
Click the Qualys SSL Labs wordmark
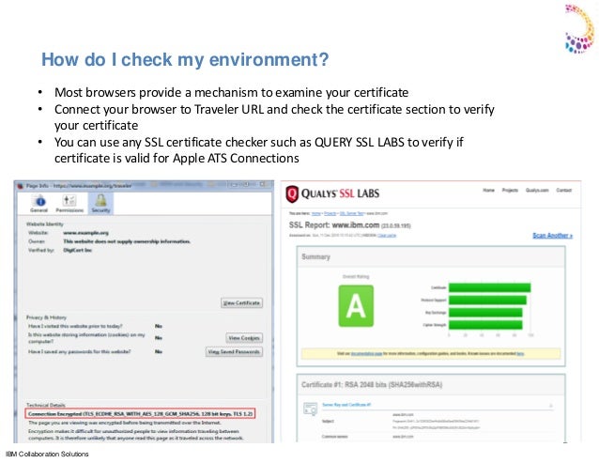click(341, 193)
